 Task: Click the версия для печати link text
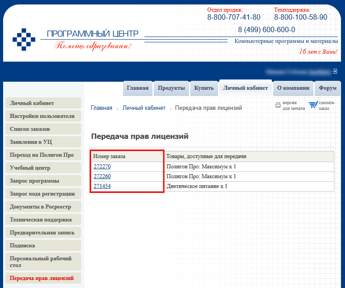[294, 105]
